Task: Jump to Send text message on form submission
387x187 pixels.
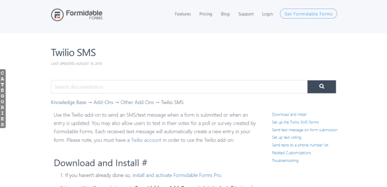Action: tap(305, 130)
